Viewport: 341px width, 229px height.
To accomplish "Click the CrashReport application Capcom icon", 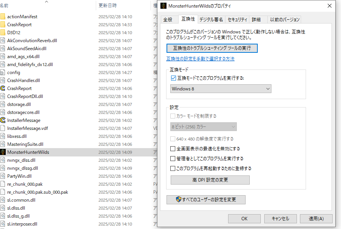I will (x=3, y=88).
